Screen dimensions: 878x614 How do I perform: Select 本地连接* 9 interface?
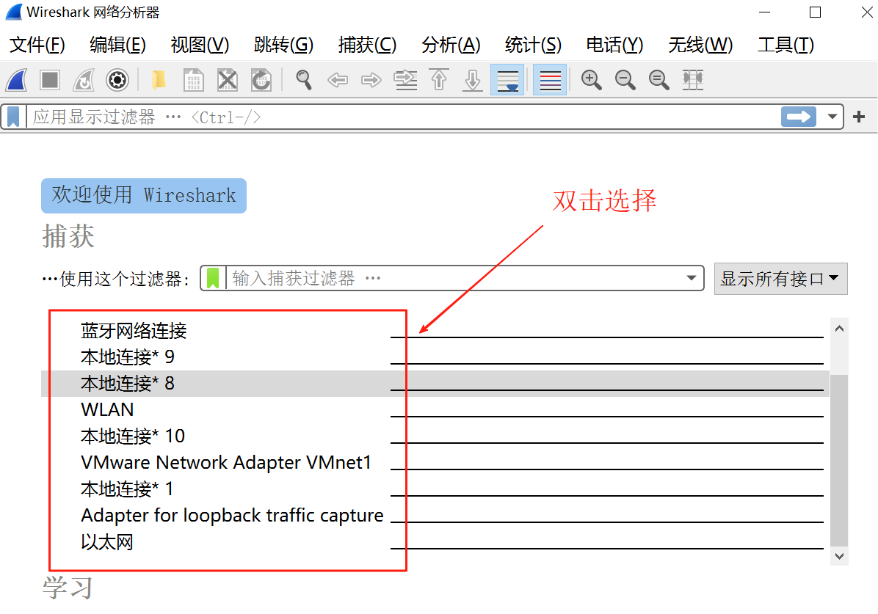point(435,357)
